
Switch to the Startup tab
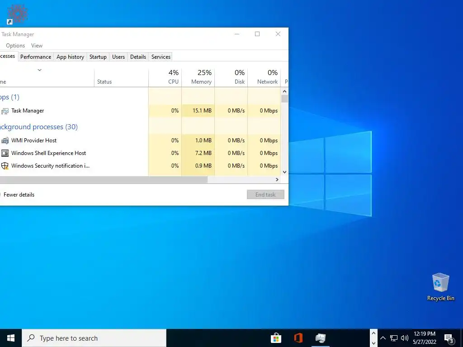coord(98,57)
